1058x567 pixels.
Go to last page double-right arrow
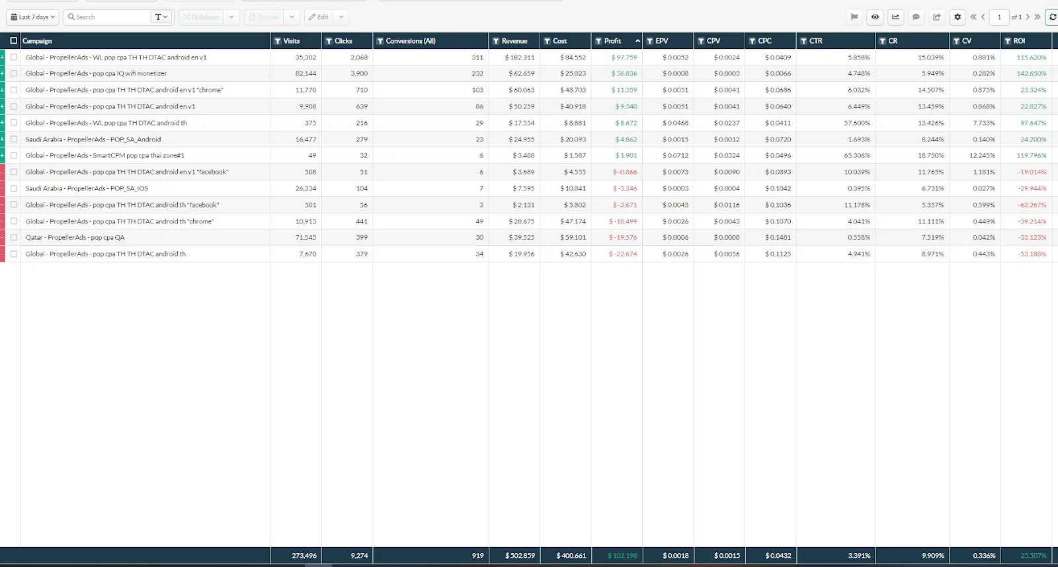click(1037, 17)
